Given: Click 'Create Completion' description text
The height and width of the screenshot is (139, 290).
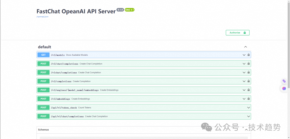Looking at the screenshot, I should (x=82, y=81).
